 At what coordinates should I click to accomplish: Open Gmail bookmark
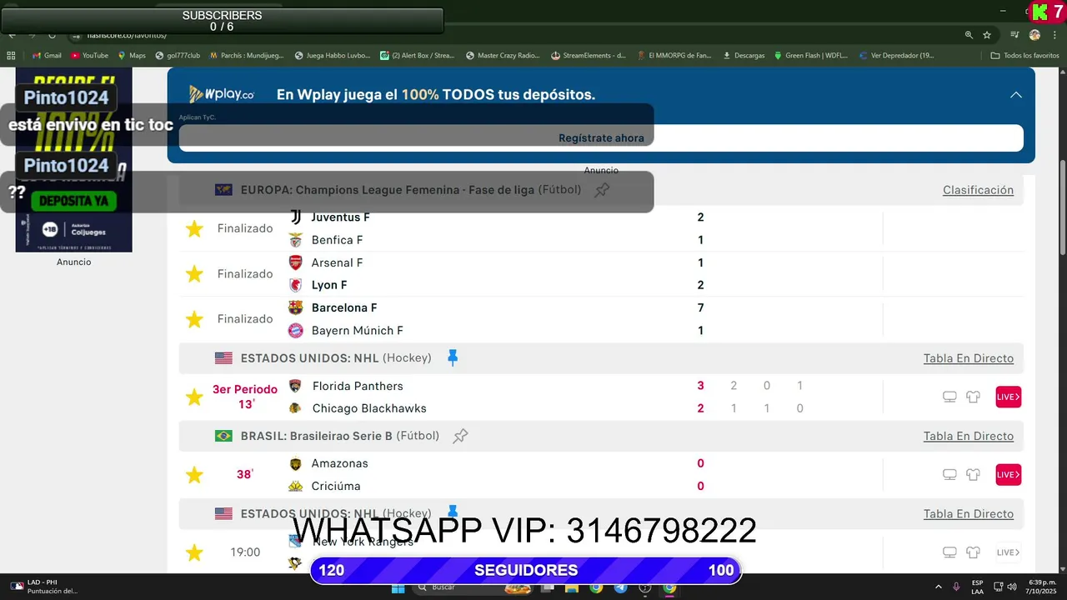click(47, 56)
